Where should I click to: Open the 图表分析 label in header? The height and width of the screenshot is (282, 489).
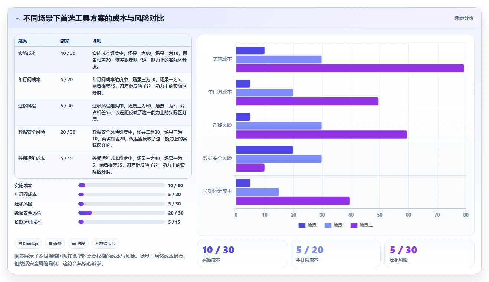tap(464, 18)
